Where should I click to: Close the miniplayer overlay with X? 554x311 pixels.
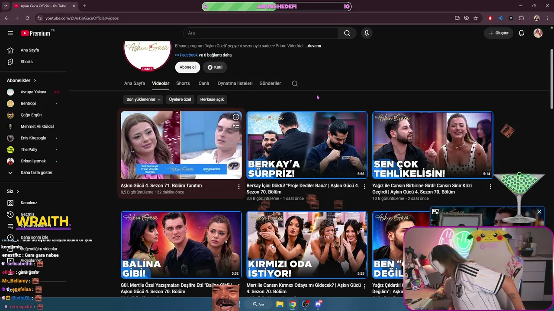(x=539, y=212)
